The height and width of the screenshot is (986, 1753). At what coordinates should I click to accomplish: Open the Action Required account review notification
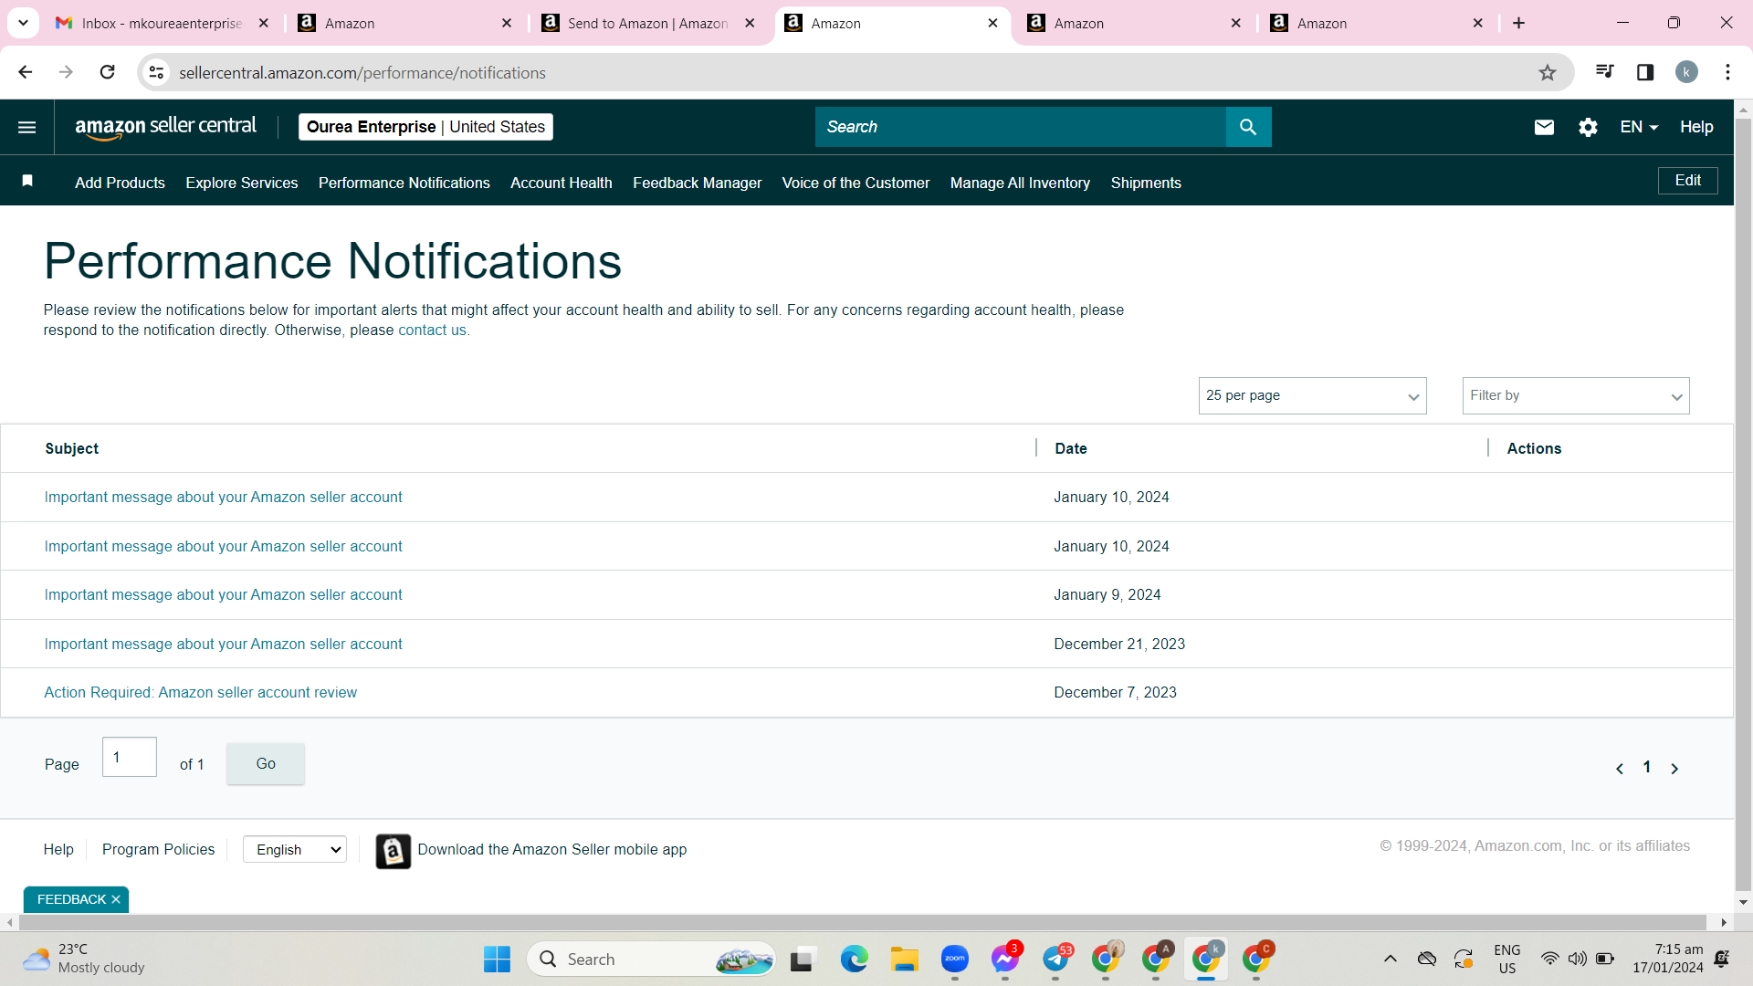tap(201, 693)
